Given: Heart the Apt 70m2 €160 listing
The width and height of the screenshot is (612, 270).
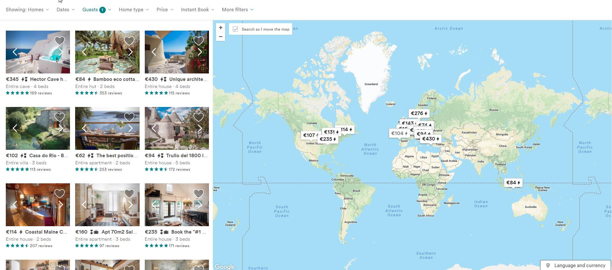Looking at the screenshot, I should click(129, 193).
